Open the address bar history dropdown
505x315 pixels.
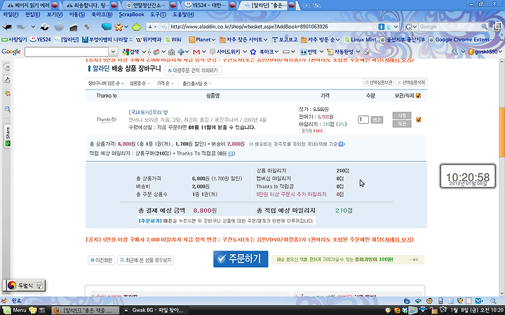[396, 27]
